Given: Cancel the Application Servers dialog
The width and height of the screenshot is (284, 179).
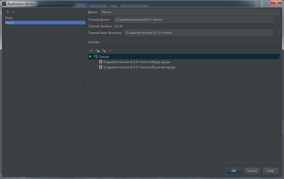Looking at the screenshot, I should [252, 171].
